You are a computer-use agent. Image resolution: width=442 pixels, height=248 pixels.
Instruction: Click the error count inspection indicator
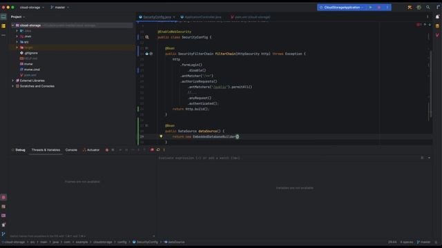click(419, 25)
